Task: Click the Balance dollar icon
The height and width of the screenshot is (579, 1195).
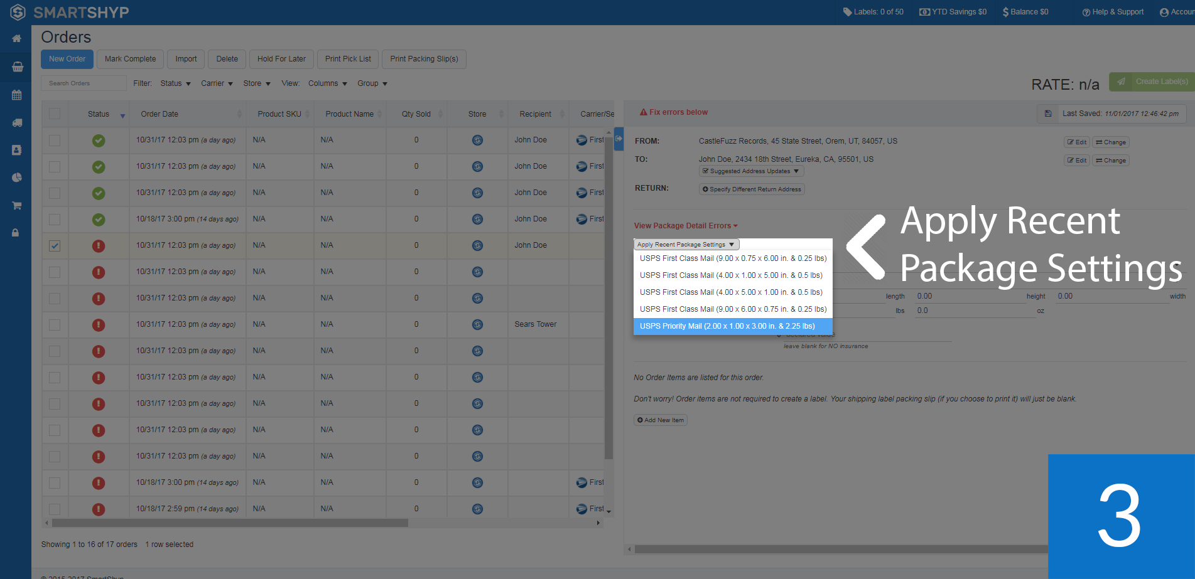Action: point(1005,12)
